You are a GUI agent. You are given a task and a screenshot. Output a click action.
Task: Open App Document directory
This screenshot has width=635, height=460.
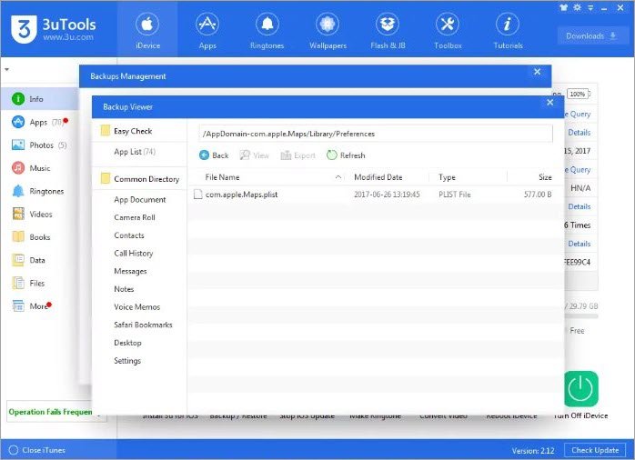pos(140,199)
